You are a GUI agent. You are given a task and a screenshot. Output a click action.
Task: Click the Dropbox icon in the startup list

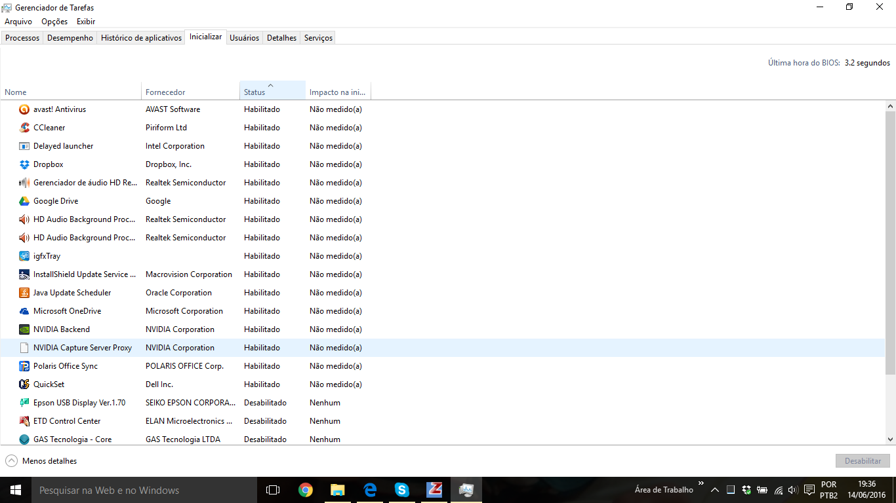click(24, 164)
